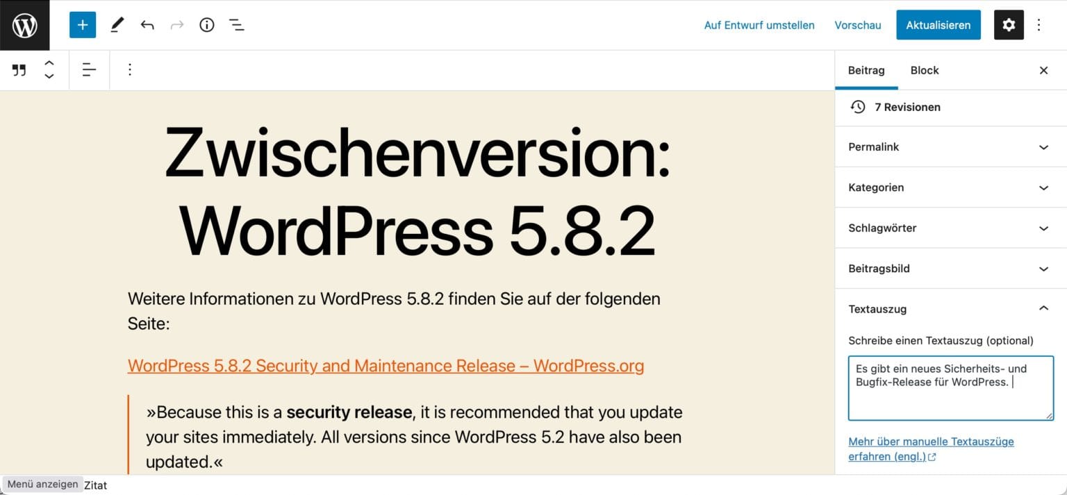Move the quote block down
The height and width of the screenshot is (495, 1067).
[49, 77]
